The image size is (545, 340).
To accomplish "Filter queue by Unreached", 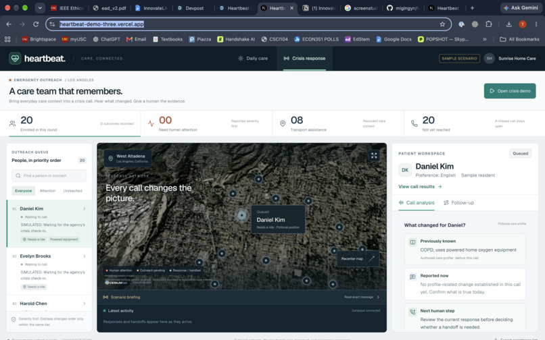I will click(72, 191).
